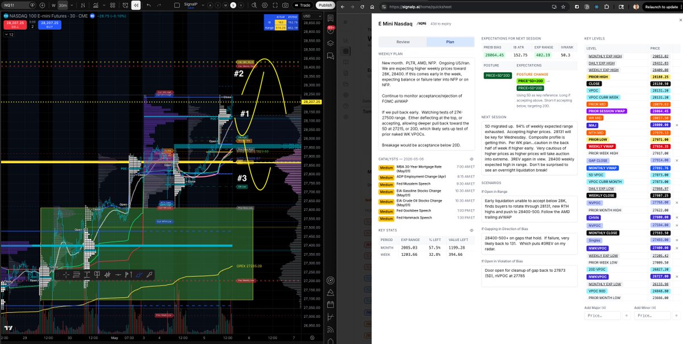Switch to the Review tab

(402, 42)
